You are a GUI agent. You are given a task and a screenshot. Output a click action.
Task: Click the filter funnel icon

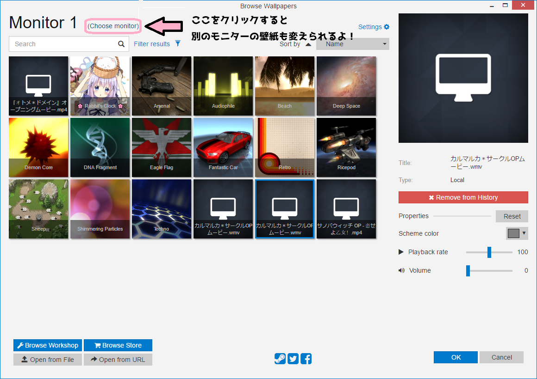pyautogui.click(x=178, y=43)
